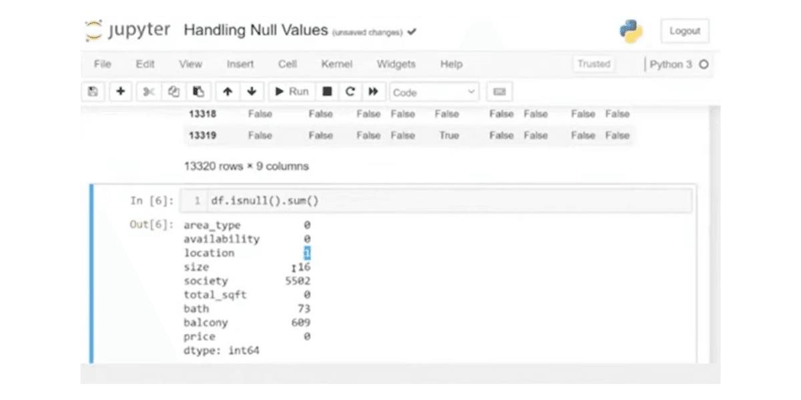Open the Cell menu

(287, 64)
